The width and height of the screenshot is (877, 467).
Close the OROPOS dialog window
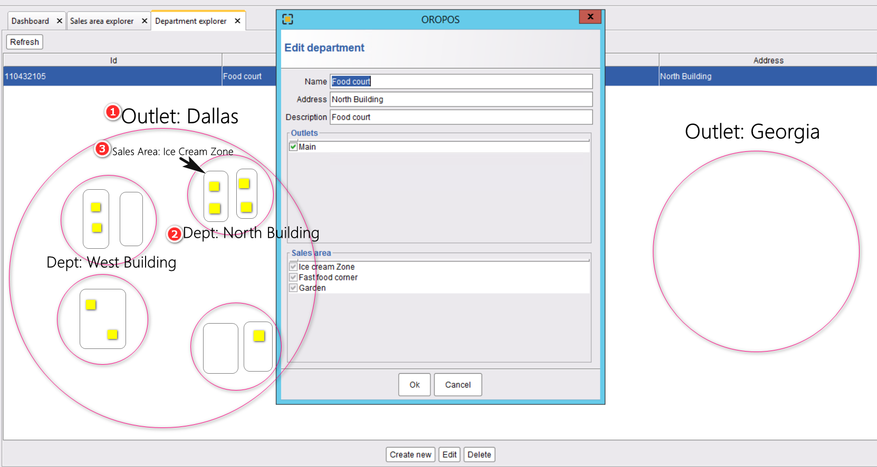(590, 17)
